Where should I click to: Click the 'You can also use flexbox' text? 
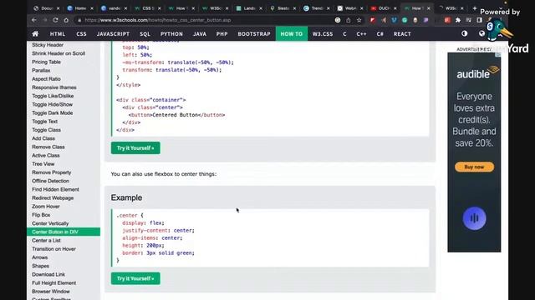pos(164,174)
